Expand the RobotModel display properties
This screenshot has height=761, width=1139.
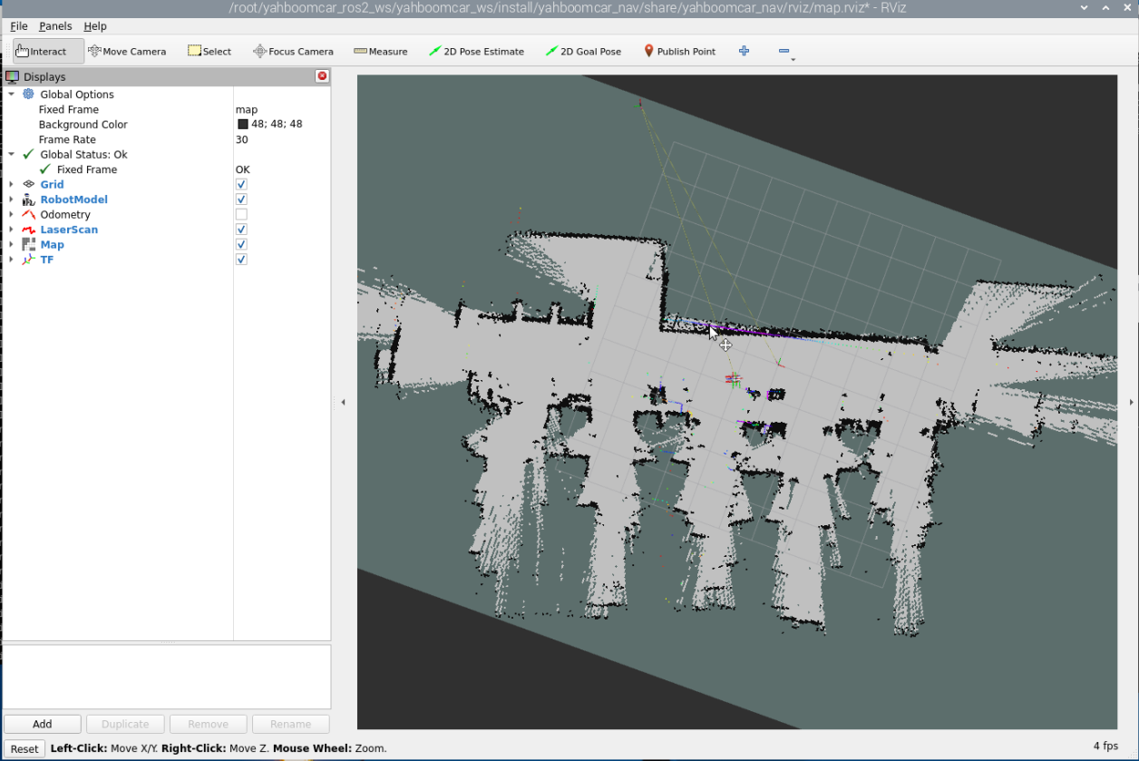11,200
